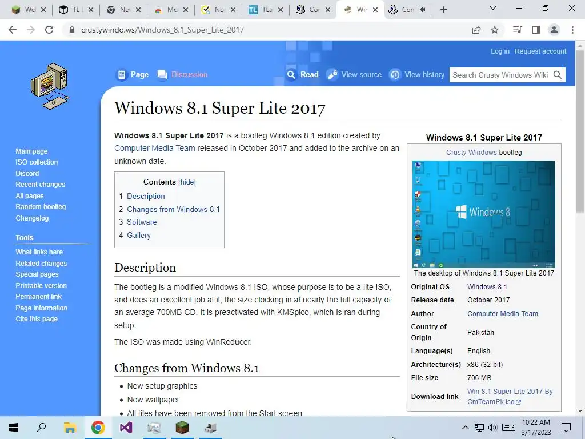The width and height of the screenshot is (585, 439).
Task: Click the Win 8.1 Super Lite 2017 download link
Action: pos(510,397)
